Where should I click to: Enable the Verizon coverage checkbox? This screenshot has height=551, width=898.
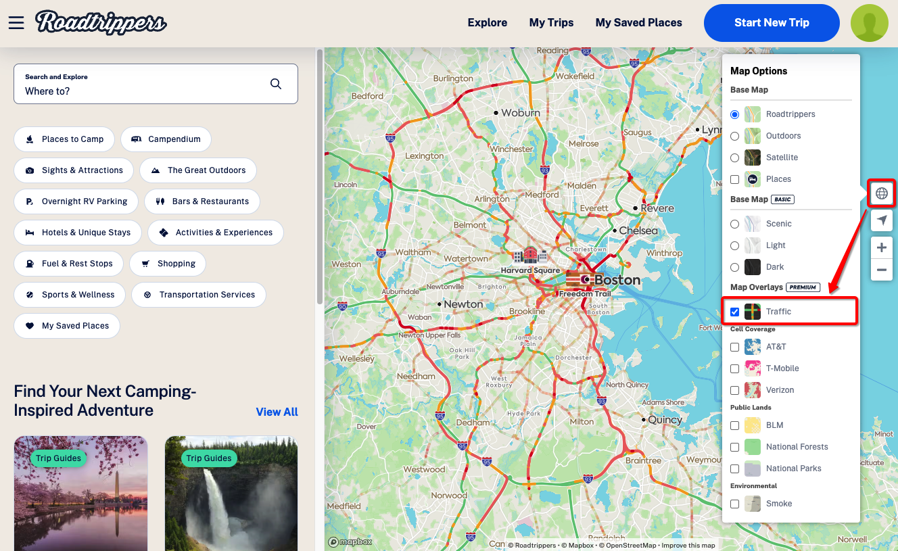coord(735,390)
